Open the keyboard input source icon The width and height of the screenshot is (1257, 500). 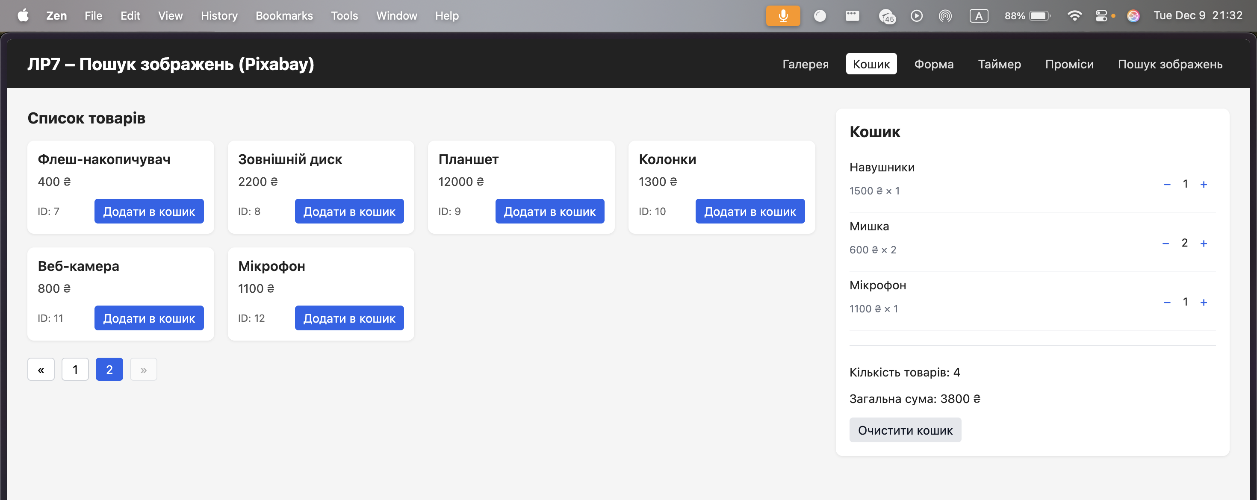pos(978,16)
